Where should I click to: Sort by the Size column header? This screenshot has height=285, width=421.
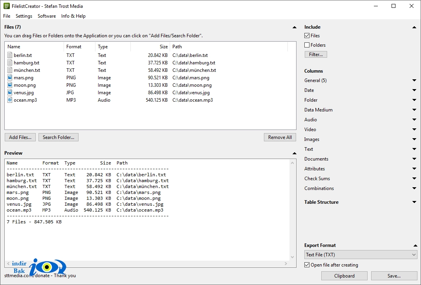tap(150, 47)
